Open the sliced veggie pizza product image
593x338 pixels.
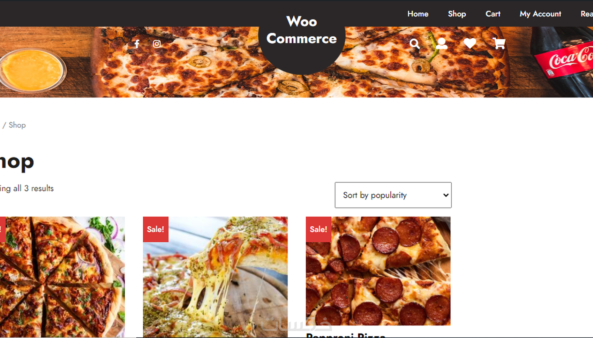click(62, 277)
